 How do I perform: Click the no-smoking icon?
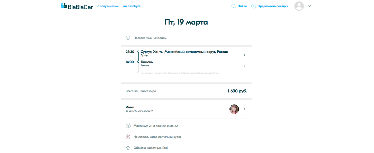point(128,137)
